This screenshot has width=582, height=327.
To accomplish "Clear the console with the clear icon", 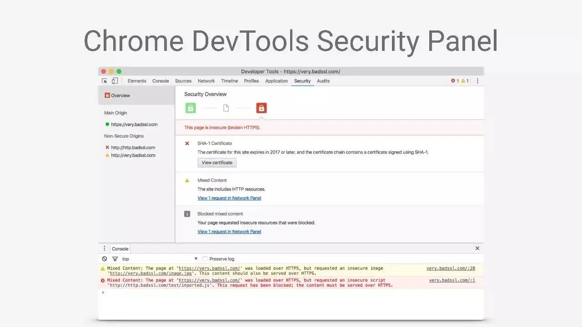I will (x=105, y=259).
